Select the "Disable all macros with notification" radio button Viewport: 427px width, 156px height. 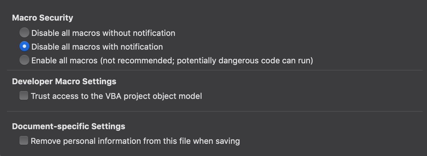click(x=24, y=46)
